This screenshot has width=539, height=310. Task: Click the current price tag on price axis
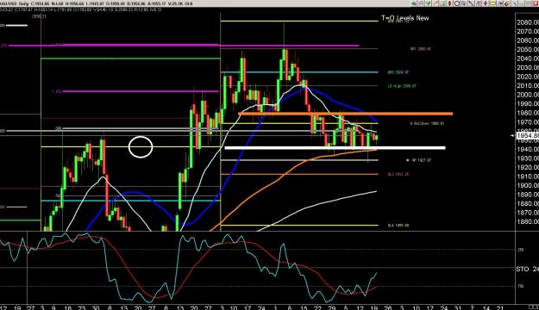pos(528,135)
